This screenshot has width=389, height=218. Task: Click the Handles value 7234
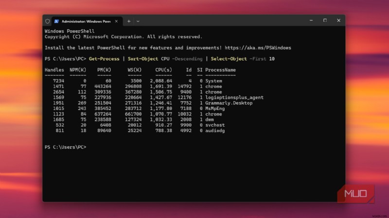[x=58, y=81]
